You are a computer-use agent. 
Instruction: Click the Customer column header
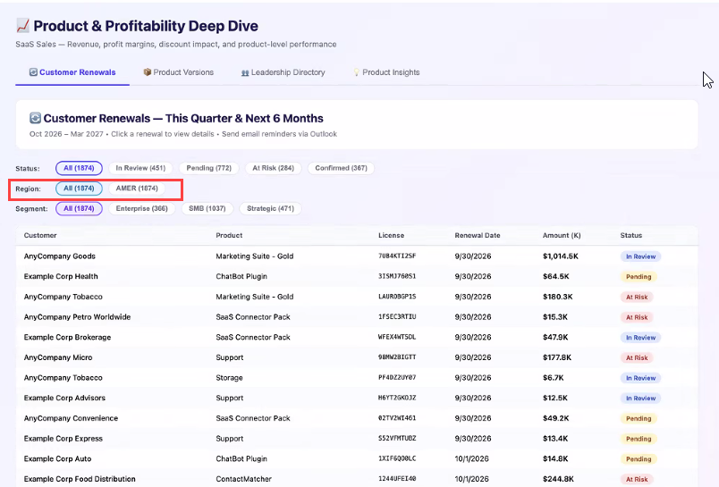coord(40,235)
